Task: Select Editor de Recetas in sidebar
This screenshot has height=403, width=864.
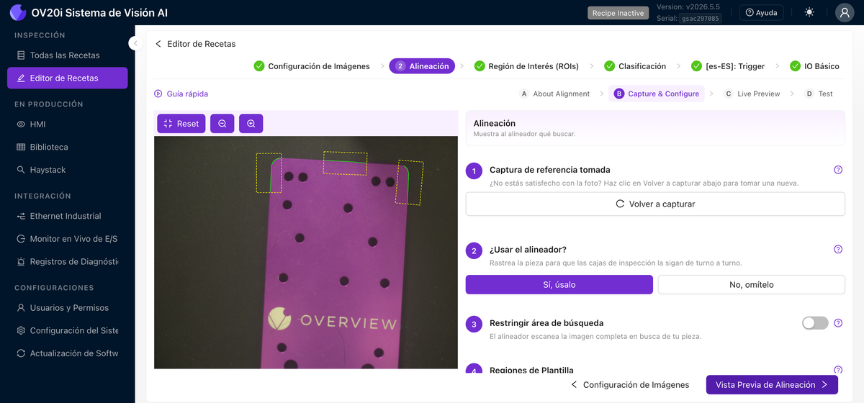Action: [x=67, y=78]
